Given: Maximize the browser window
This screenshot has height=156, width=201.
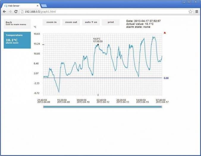Looking at the screenshot, I should 189,2.
